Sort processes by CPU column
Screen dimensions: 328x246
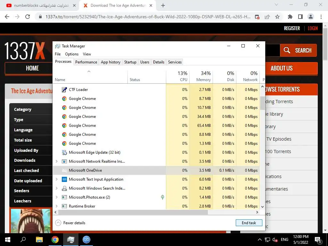pyautogui.click(x=178, y=76)
